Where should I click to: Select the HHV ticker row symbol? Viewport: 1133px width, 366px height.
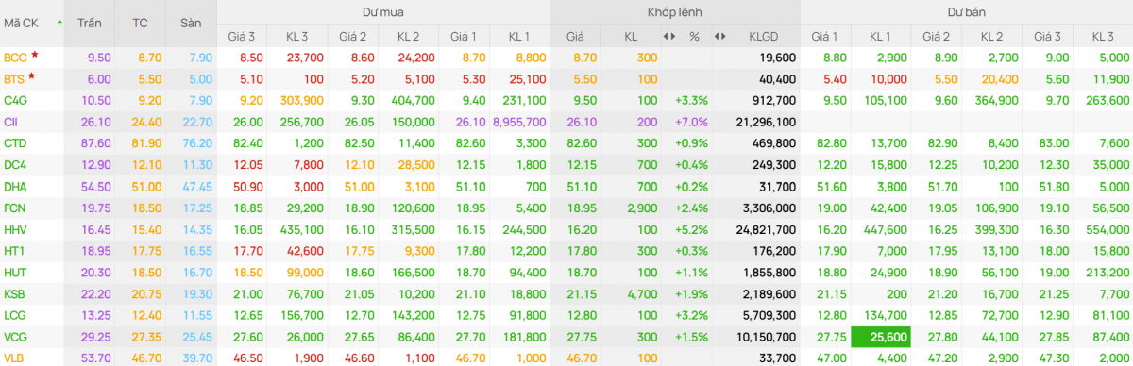coord(15,229)
